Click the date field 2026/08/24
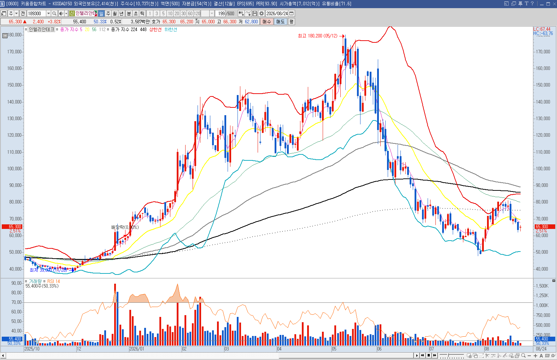 [277, 13]
